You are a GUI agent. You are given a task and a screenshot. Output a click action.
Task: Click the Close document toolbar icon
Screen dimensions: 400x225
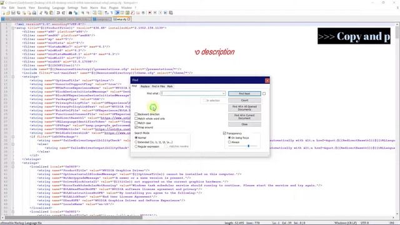tap(24, 12)
